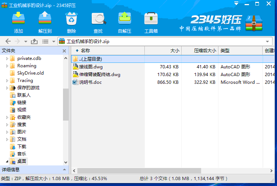The height and width of the screenshot is (186, 277).
Task: Collapse the 桌面 tree node
Action: tap(7, 161)
